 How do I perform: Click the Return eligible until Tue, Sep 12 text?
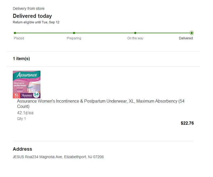(x=36, y=22)
